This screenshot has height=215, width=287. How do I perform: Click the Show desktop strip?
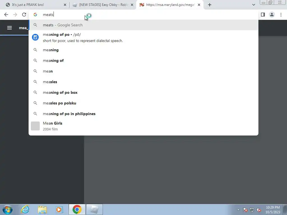285,209
